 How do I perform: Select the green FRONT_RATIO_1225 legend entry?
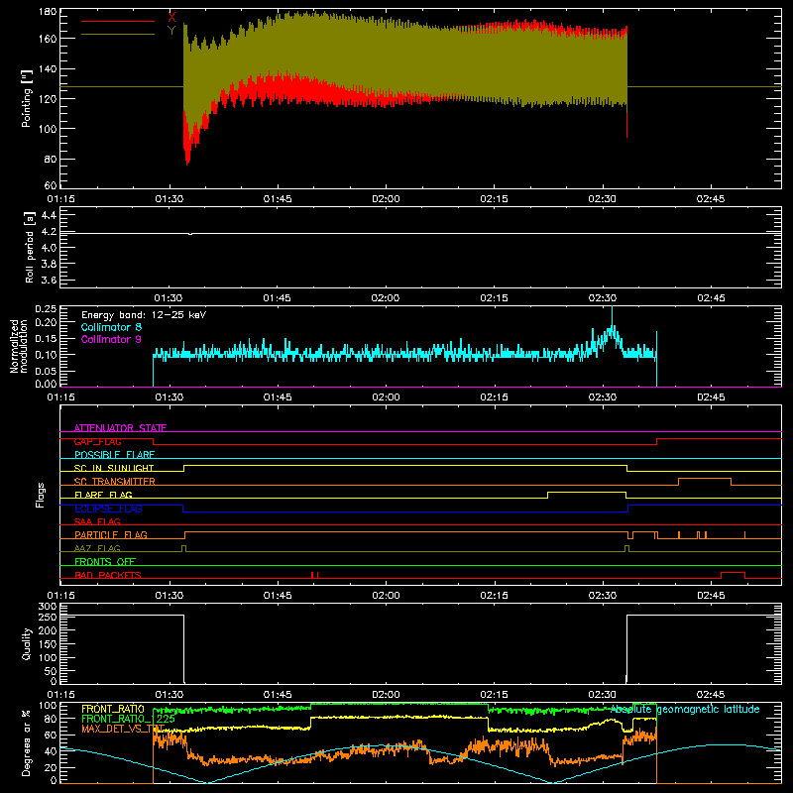click(x=128, y=719)
